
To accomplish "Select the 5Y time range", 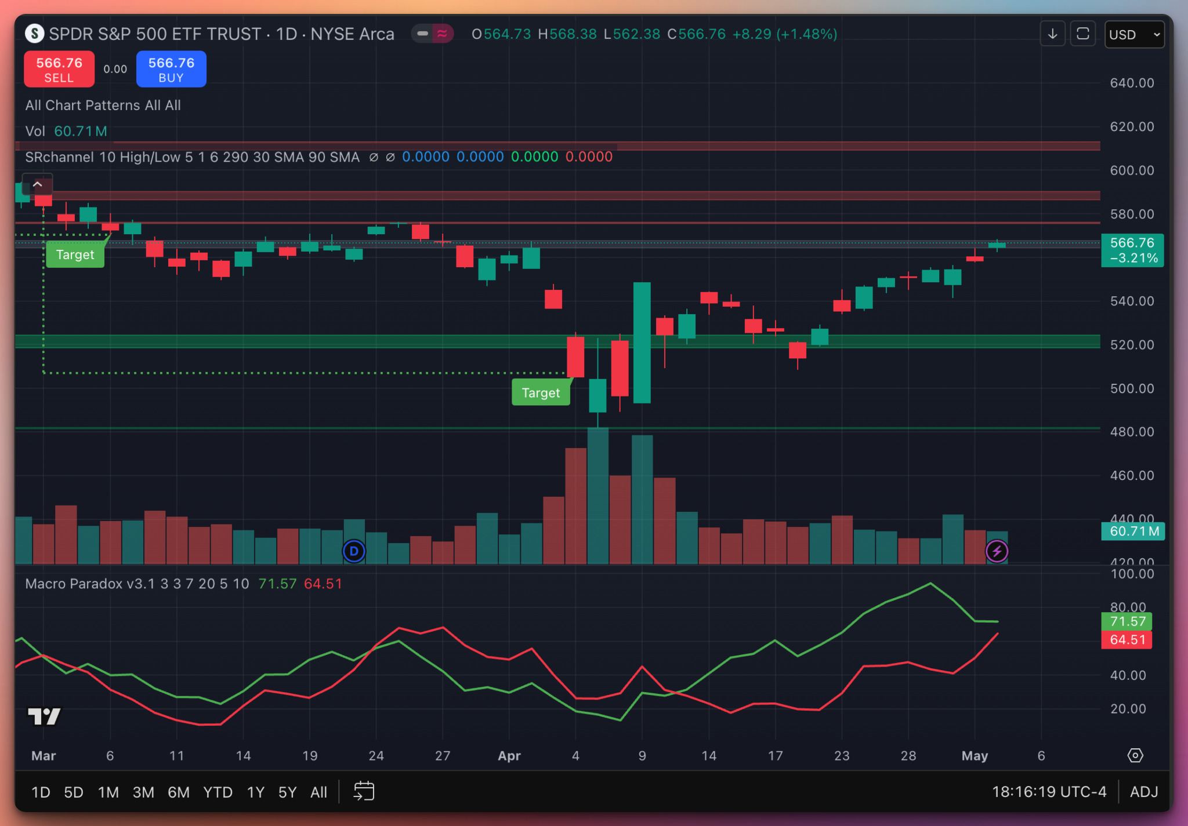I will [x=288, y=792].
